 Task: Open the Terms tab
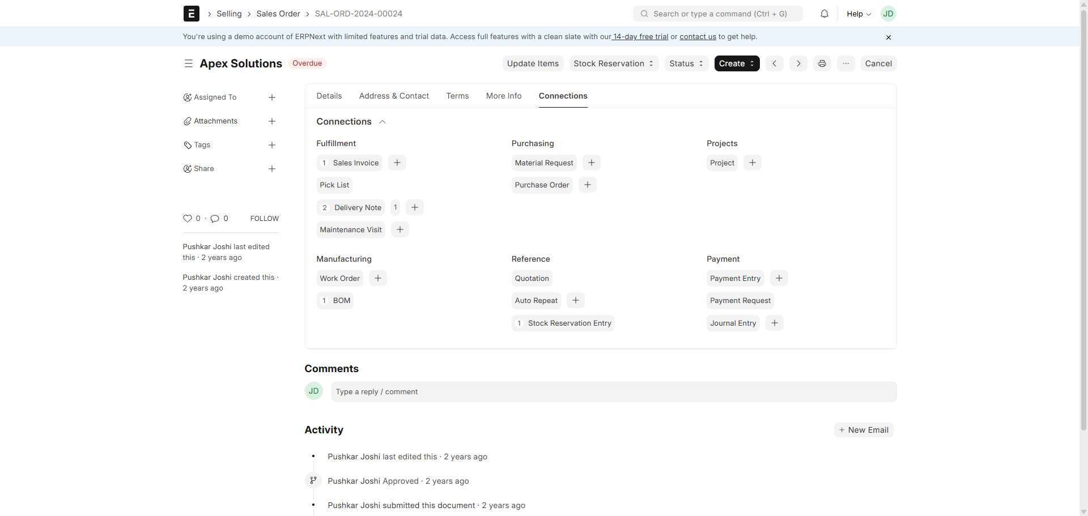457,96
